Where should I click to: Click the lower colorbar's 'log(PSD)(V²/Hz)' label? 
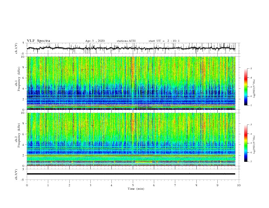click(x=254, y=144)
